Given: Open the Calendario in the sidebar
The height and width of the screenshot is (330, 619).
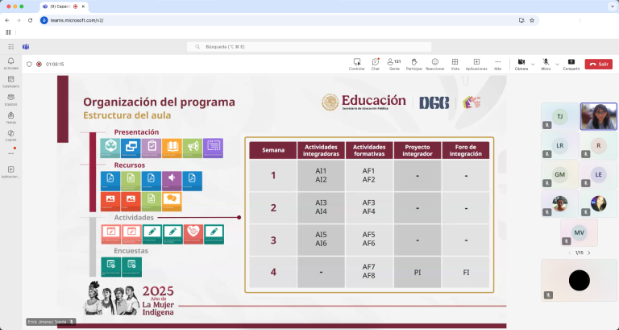Looking at the screenshot, I should tap(11, 81).
